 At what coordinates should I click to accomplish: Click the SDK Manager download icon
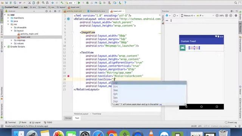click(120, 3)
